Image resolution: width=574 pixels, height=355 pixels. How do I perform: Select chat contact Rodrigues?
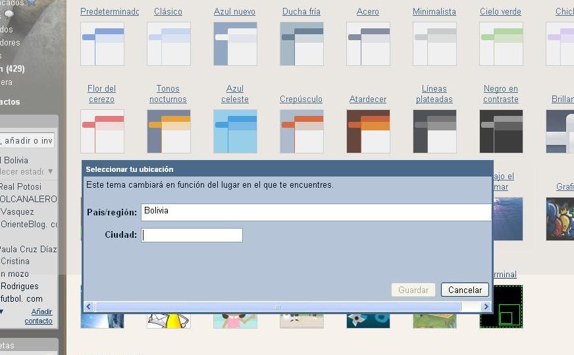(19, 286)
